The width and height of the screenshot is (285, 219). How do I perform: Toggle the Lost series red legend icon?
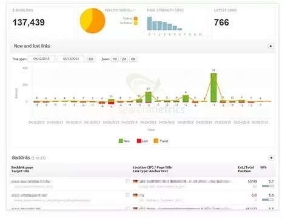point(139,141)
